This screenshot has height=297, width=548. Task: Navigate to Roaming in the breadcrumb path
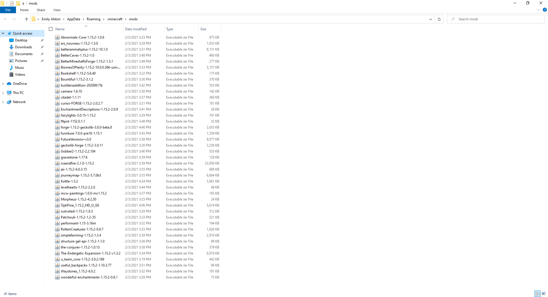click(x=94, y=19)
